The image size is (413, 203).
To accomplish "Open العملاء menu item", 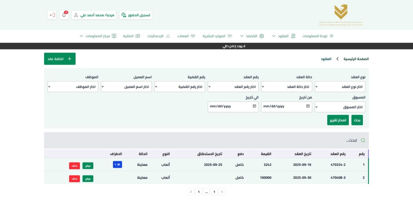I will 186,36.
